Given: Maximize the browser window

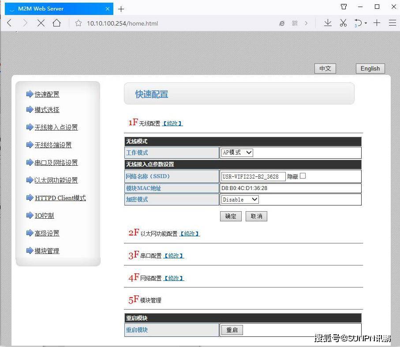Looking at the screenshot, I should (377, 7).
